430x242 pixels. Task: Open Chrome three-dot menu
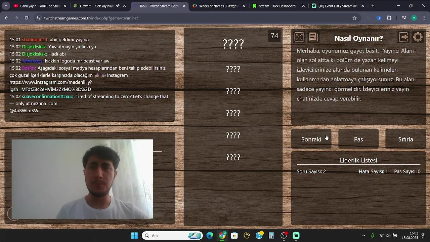point(424,18)
